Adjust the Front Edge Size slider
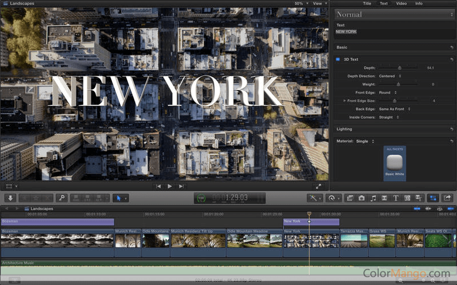Viewport: 457px width, 285px height. pyautogui.click(x=395, y=101)
